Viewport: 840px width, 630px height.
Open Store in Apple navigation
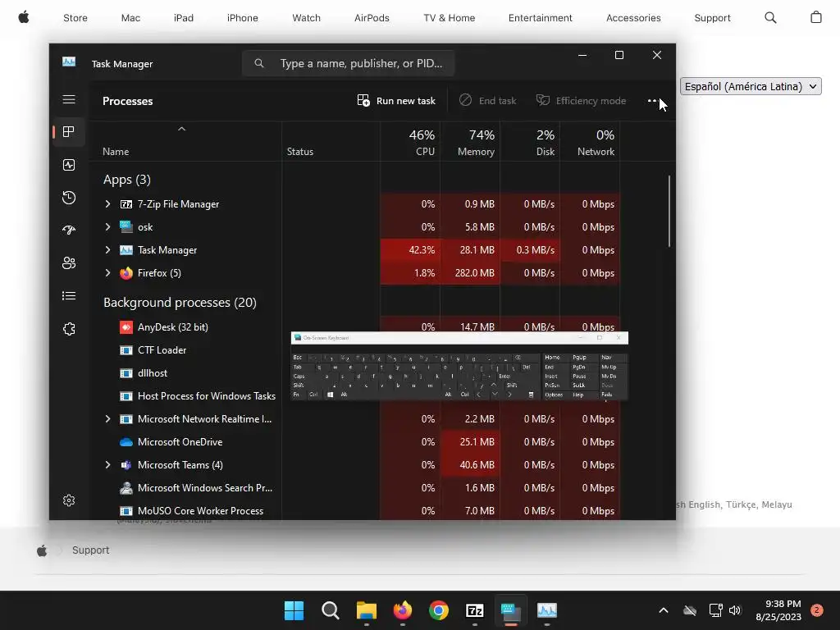point(75,18)
